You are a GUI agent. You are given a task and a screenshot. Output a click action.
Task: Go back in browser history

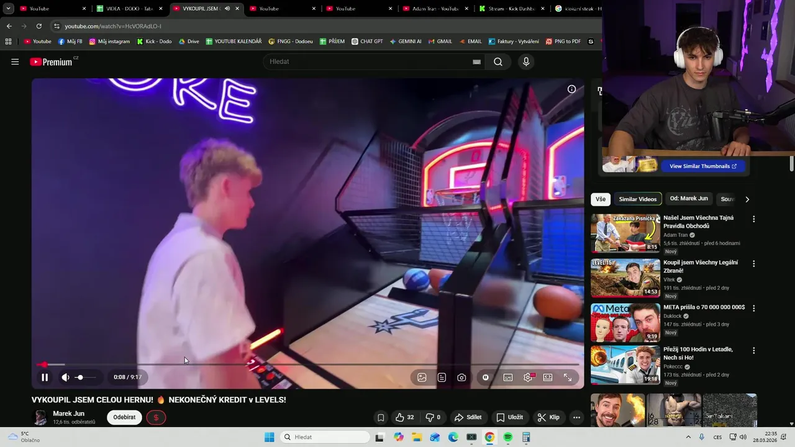coord(9,26)
